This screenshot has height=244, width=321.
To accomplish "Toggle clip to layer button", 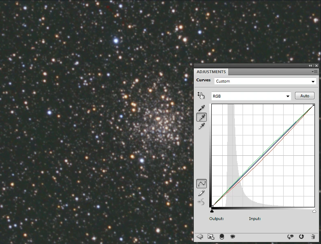I will [x=222, y=236].
